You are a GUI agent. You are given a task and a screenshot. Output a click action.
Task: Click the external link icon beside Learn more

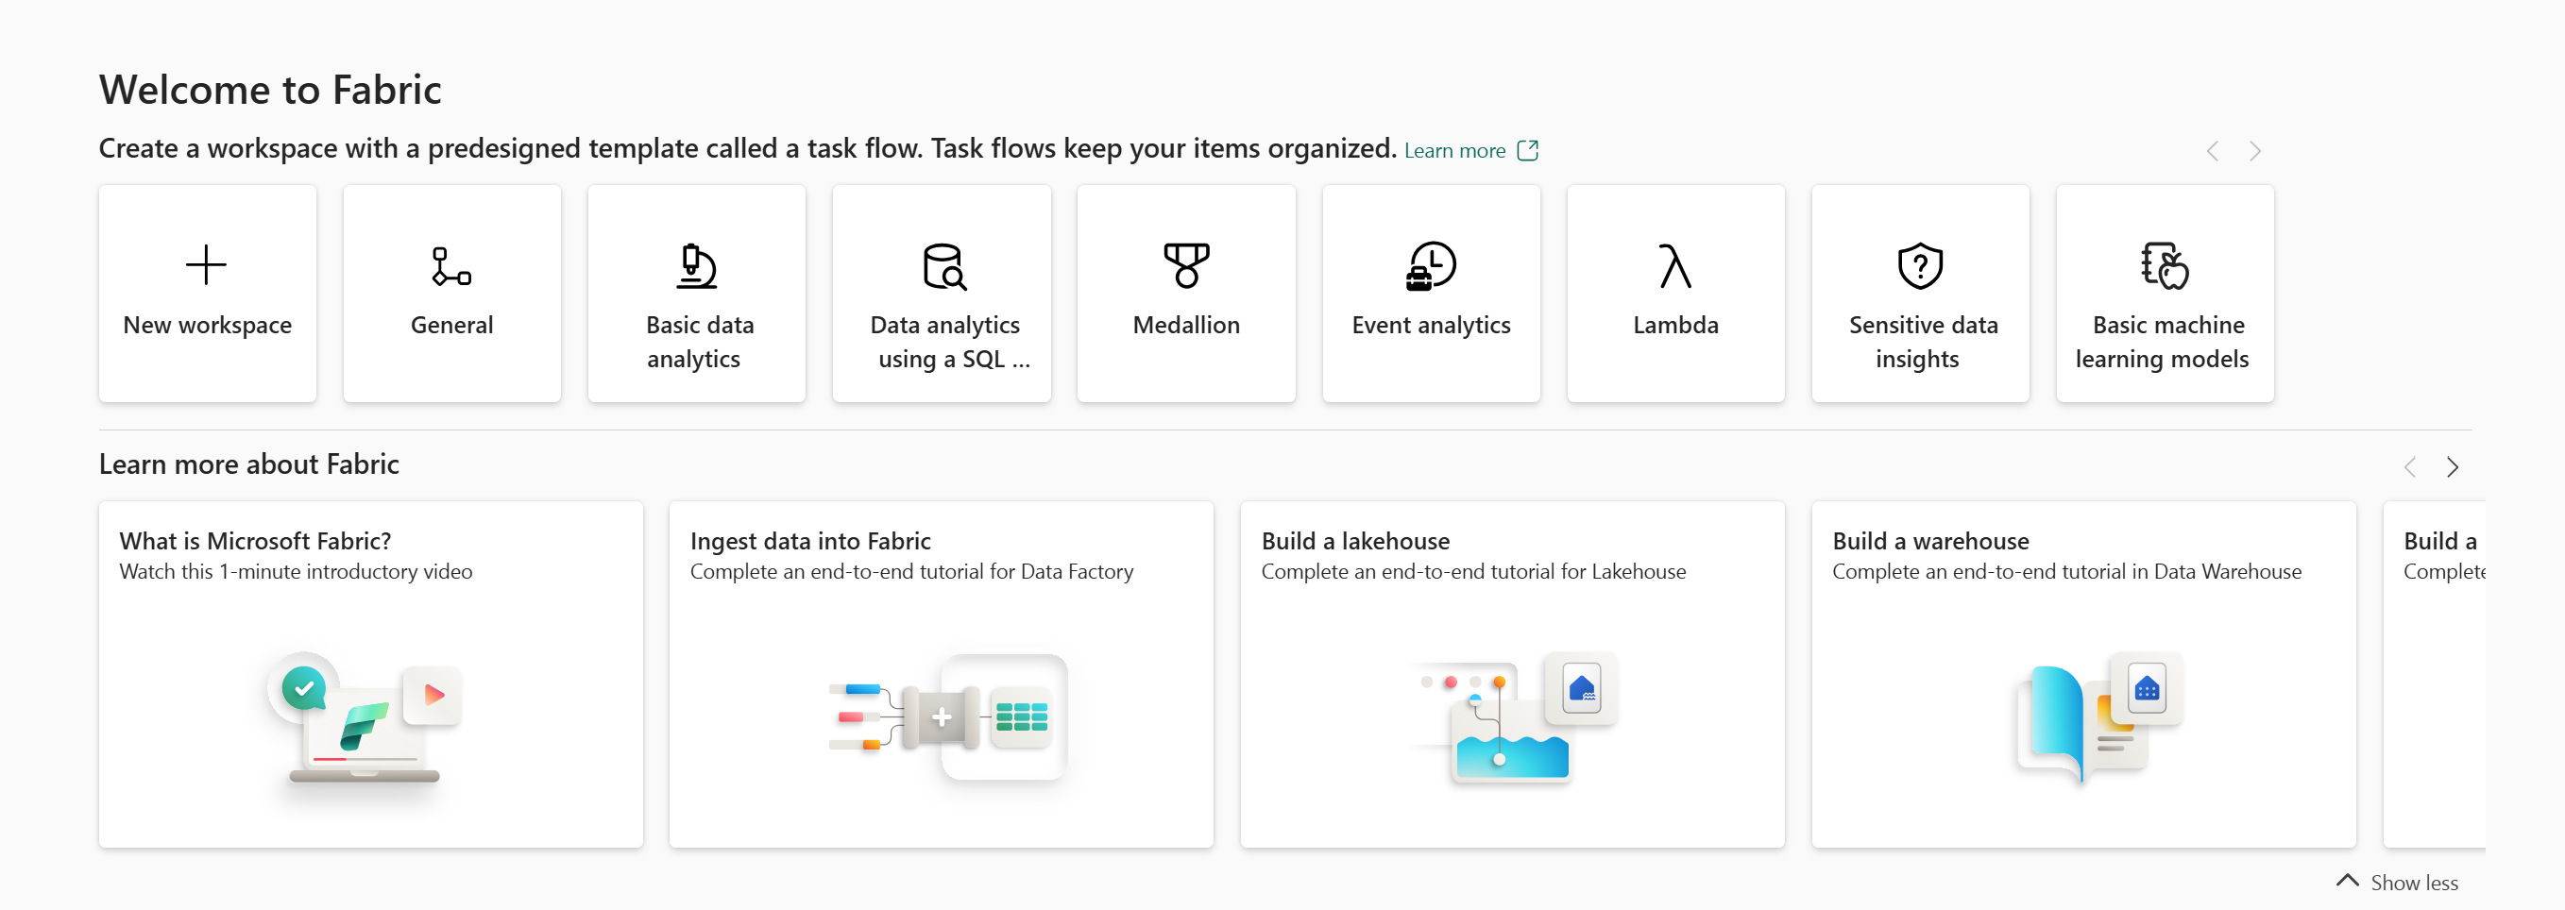1527,150
